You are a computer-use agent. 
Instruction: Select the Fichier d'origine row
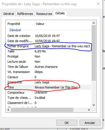coord(49,46)
